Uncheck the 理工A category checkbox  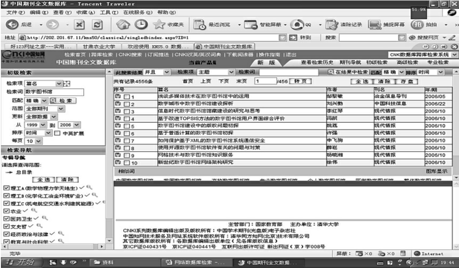coord(6,188)
